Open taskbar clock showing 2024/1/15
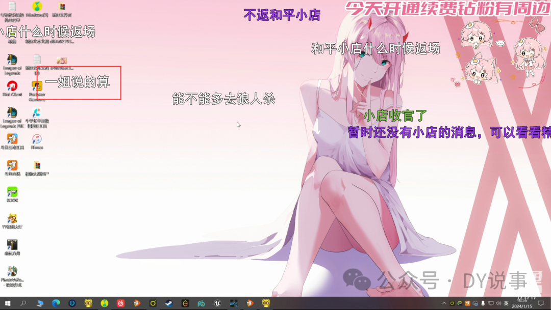551x310 pixels. 522,303
